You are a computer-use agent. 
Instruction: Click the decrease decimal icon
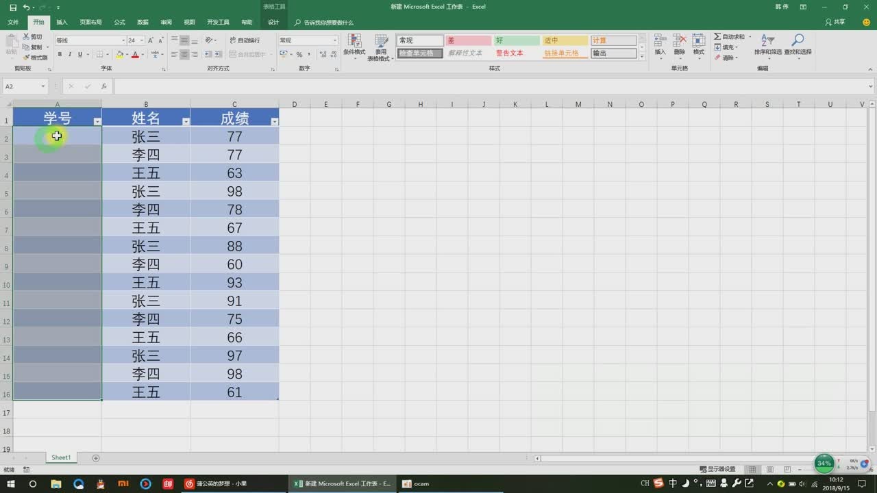tap(332, 54)
